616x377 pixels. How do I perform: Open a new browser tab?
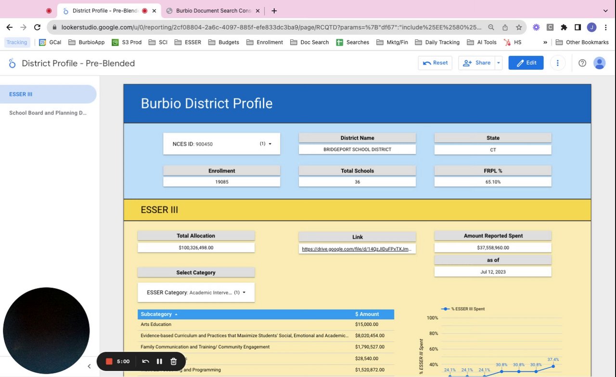pyautogui.click(x=274, y=11)
